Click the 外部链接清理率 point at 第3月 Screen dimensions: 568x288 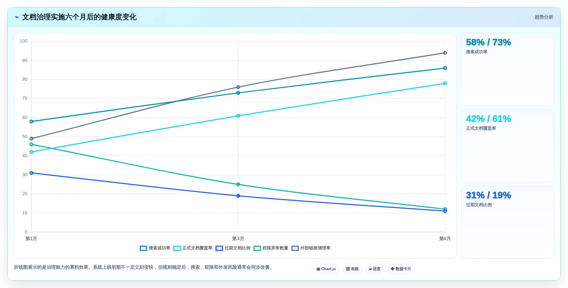(238, 87)
